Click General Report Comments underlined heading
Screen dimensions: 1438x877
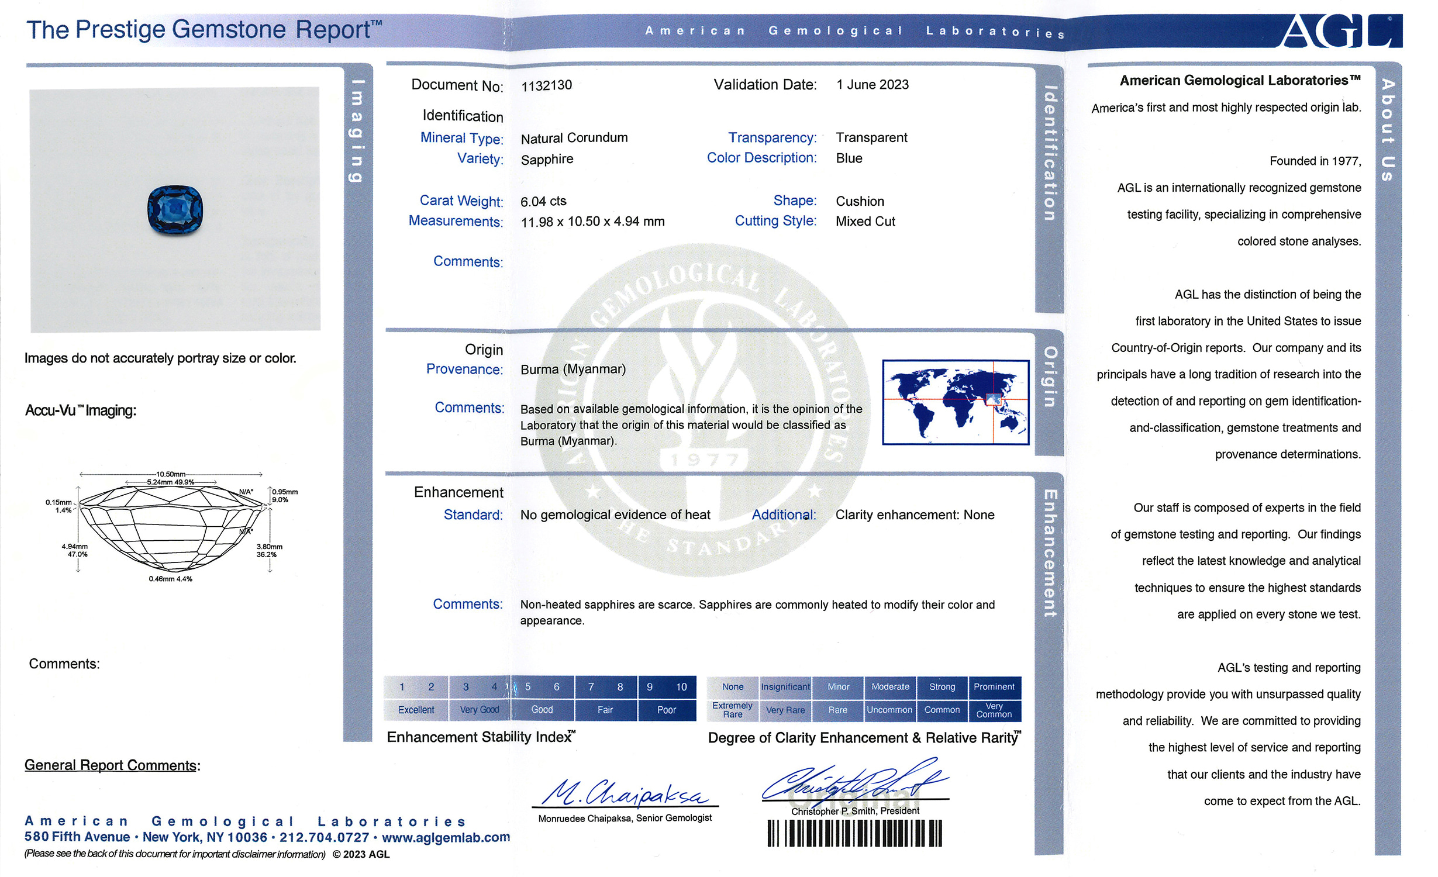pos(112,765)
